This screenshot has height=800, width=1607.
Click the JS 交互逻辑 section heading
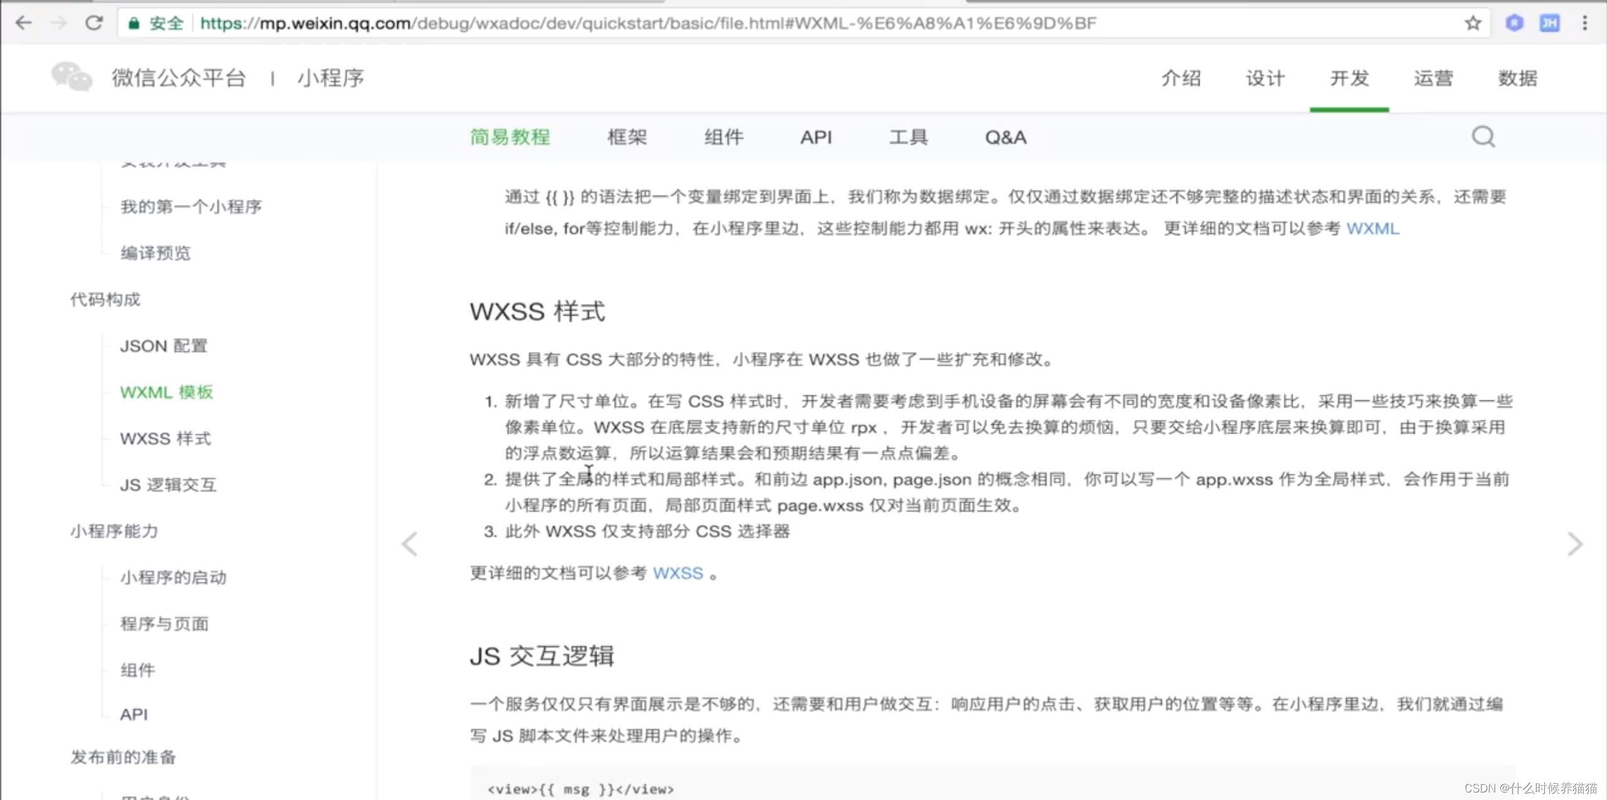coord(542,656)
